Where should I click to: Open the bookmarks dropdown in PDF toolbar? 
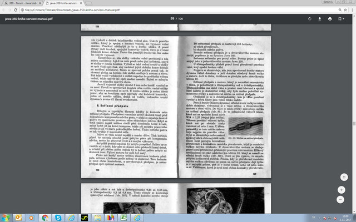(x=341, y=19)
